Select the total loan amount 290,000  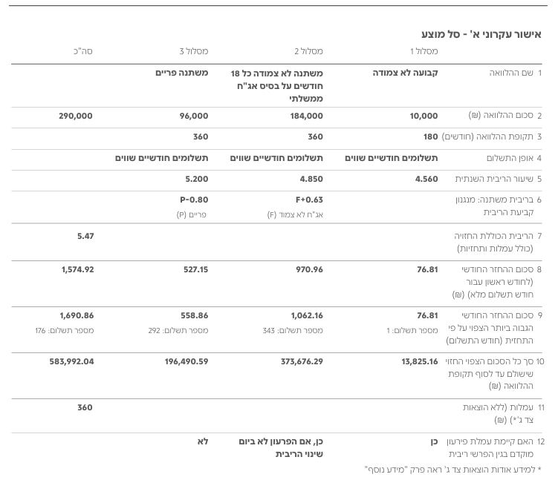(76, 116)
